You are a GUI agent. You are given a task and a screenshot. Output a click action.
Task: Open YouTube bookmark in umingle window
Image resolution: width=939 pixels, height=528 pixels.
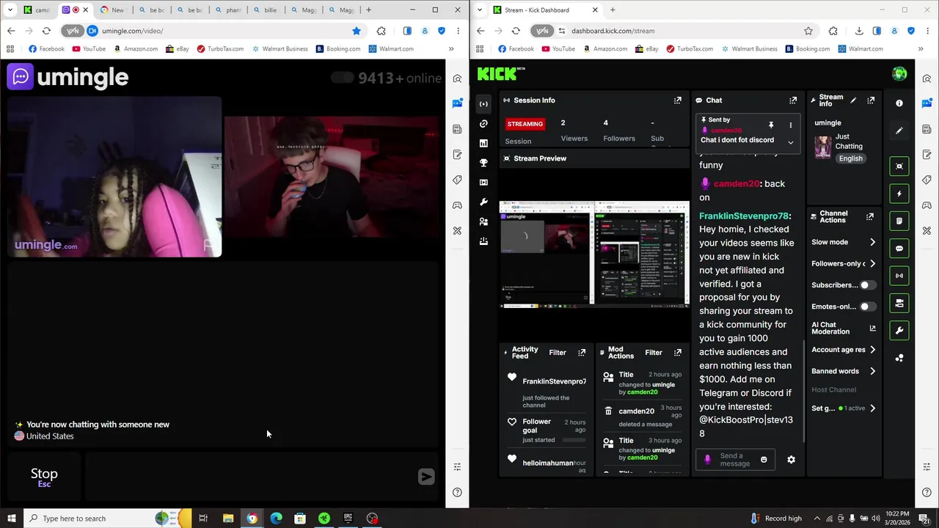pyautogui.click(x=89, y=49)
